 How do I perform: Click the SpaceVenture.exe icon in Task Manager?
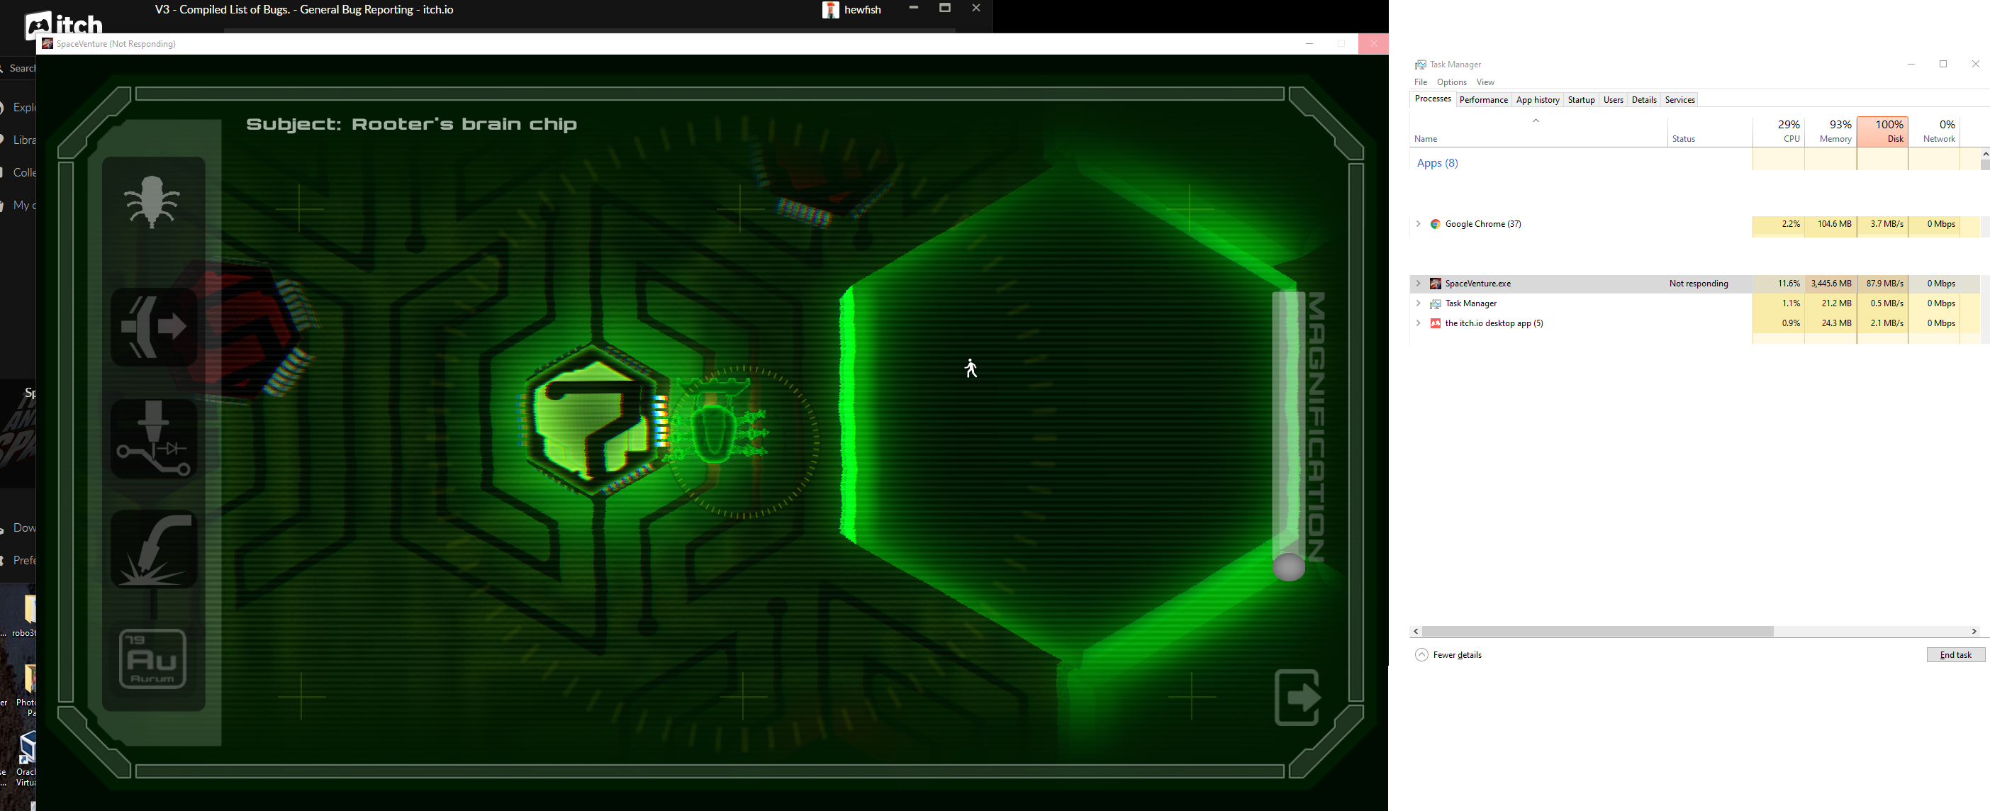1436,284
